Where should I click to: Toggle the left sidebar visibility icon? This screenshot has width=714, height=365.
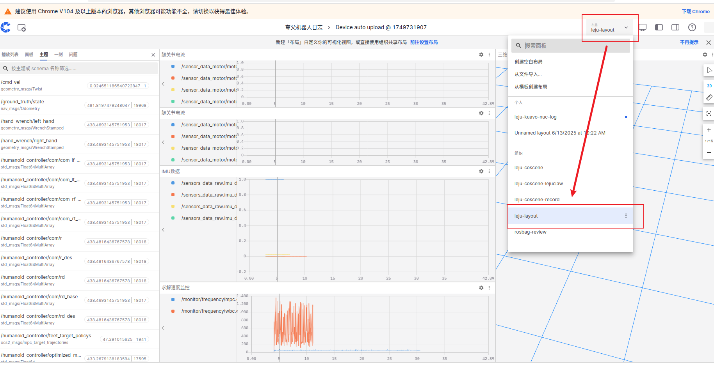[x=659, y=27]
